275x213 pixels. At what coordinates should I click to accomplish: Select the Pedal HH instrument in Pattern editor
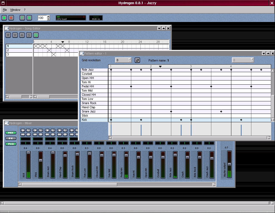[x=94, y=86]
